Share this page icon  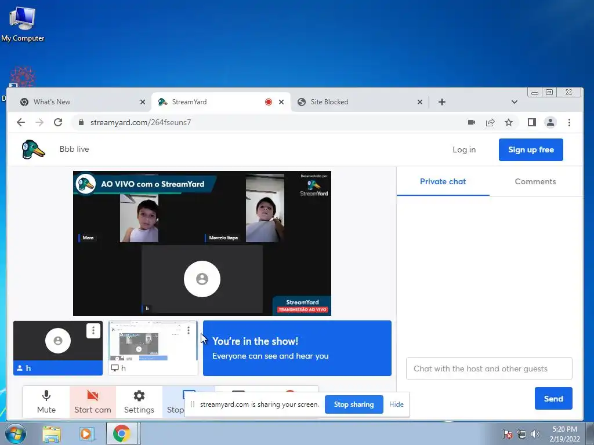(x=490, y=122)
